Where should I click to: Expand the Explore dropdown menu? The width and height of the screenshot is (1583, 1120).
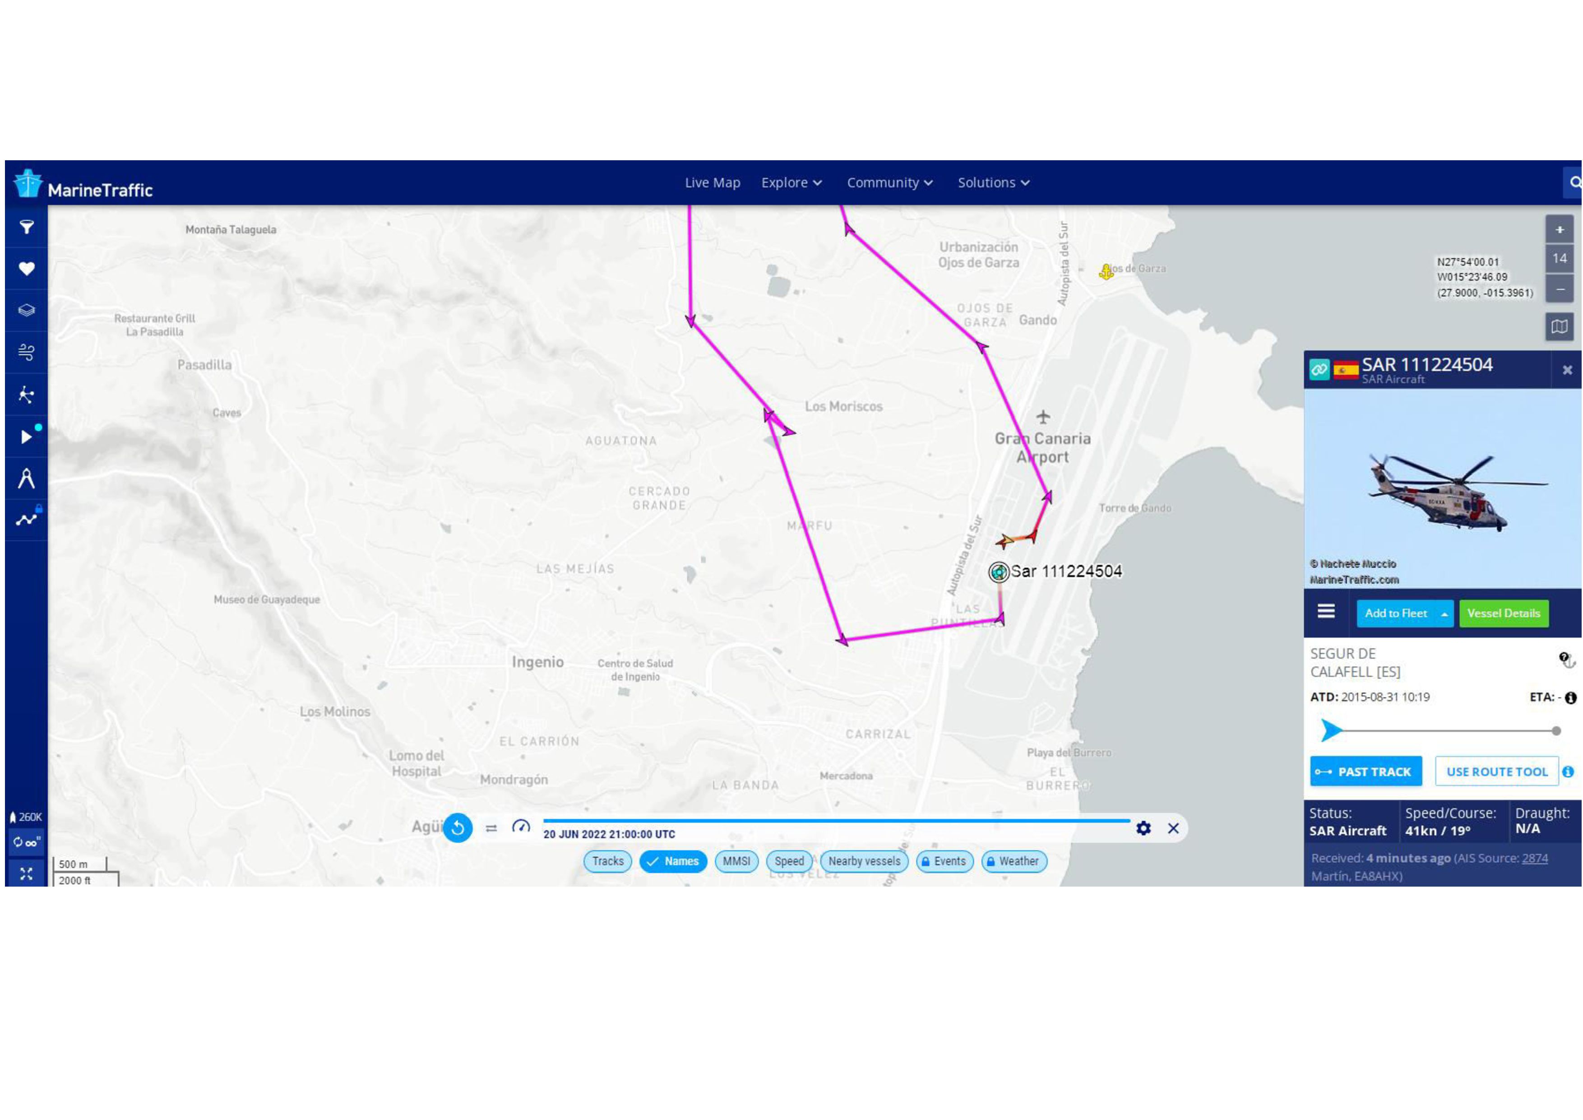click(791, 183)
